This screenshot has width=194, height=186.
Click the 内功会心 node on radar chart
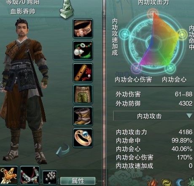(x=170, y=68)
